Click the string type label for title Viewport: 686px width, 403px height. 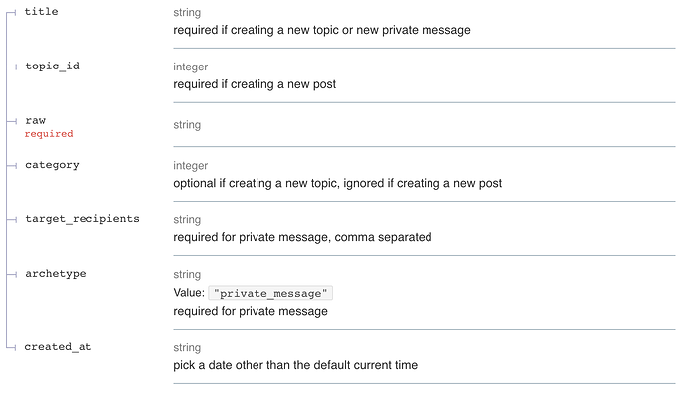(187, 13)
